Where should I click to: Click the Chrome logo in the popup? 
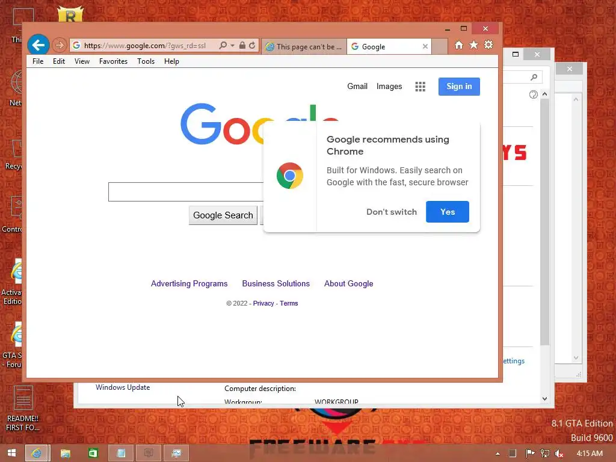(289, 176)
